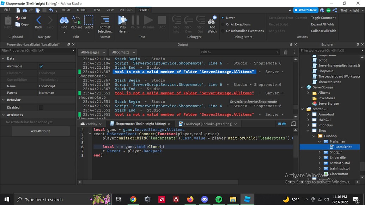The height and width of the screenshot is (205, 365).
Task: Click the code editor horizontal scrollbar
Action: point(160,182)
